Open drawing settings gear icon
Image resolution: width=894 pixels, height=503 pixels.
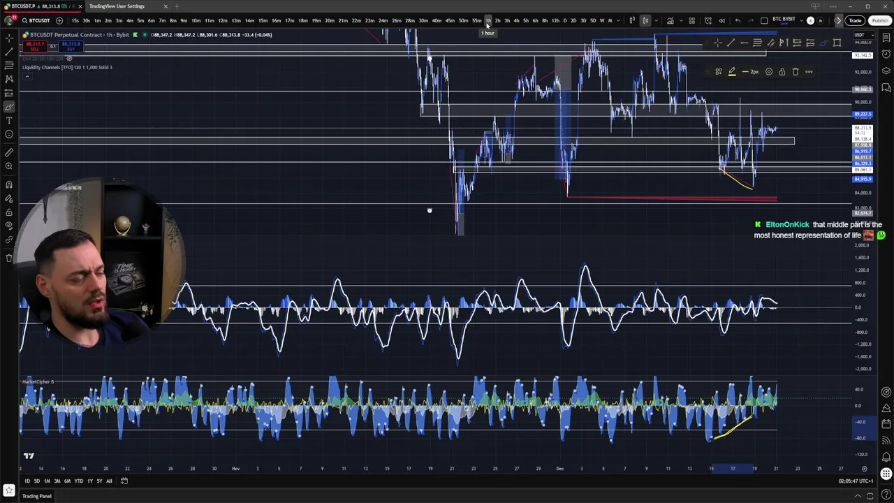(x=769, y=71)
